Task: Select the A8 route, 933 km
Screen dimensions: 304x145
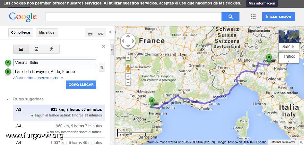Action: (x=59, y=112)
